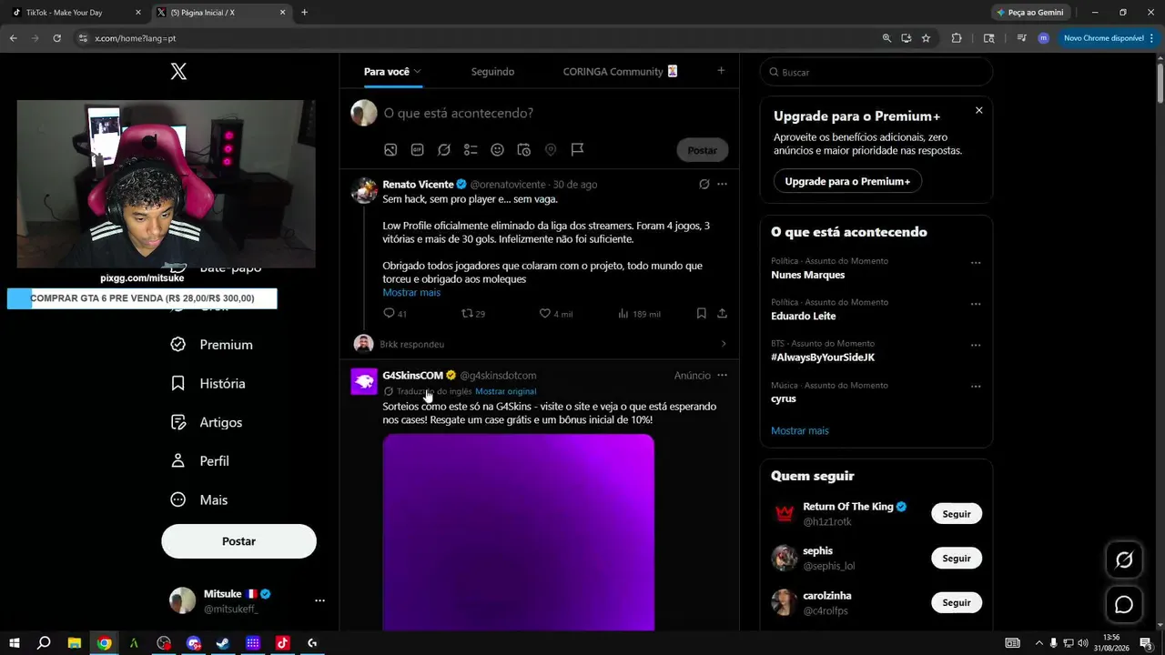Screen dimensions: 1165x655
Task: Open Chrome extensions puzzle icon
Action: [x=957, y=38]
